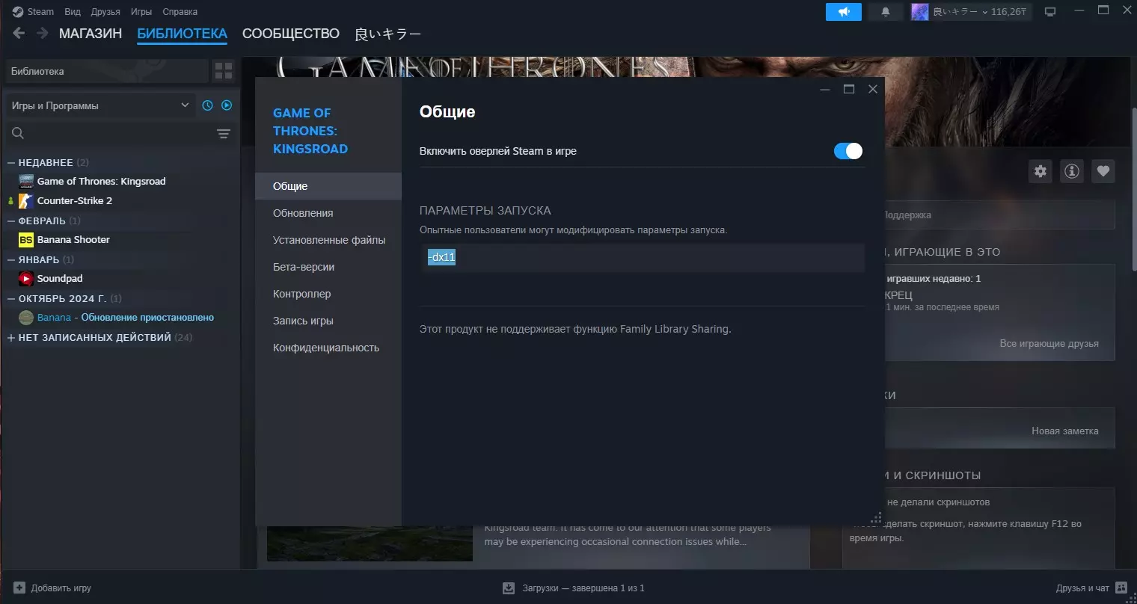Open the bell notifications

click(886, 12)
